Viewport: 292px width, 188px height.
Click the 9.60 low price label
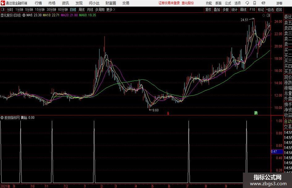[x=155, y=110]
